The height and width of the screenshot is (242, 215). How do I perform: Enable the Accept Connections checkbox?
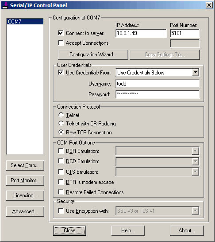point(61,43)
